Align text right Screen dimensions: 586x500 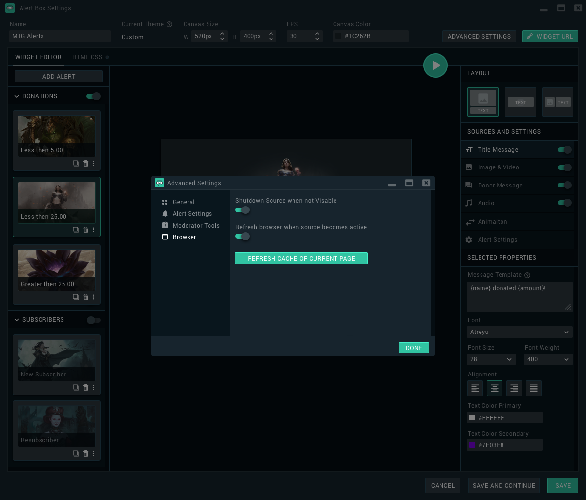tap(514, 388)
